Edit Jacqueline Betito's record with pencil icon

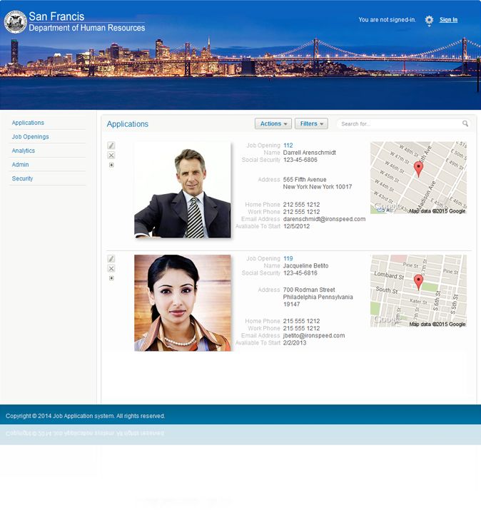(111, 258)
